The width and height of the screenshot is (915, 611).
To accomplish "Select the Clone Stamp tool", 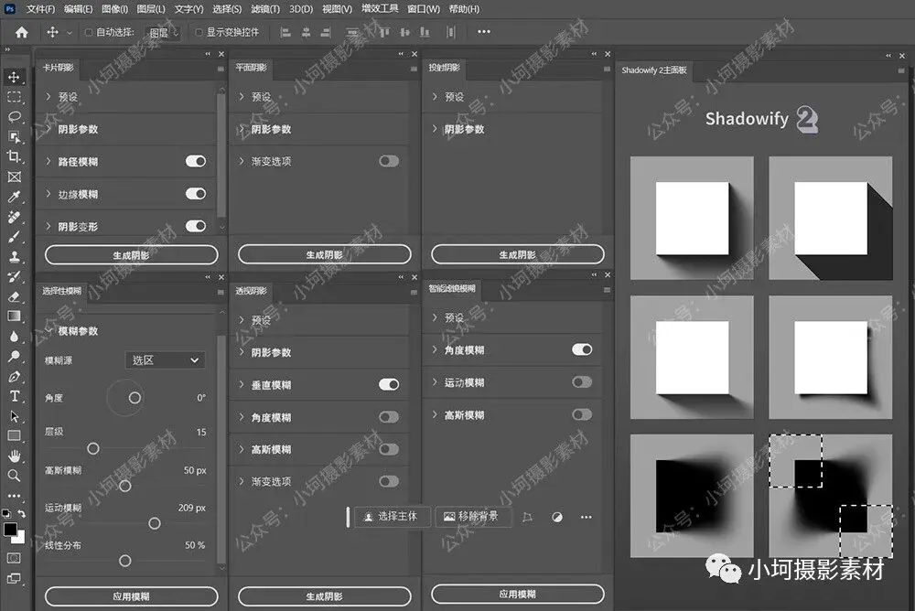I will coord(14,256).
